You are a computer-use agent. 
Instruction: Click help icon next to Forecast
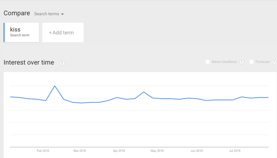274,62
